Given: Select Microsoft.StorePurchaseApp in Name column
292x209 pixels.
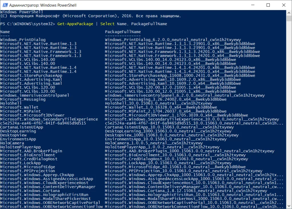Looking at the screenshot, I should [x=31, y=75].
